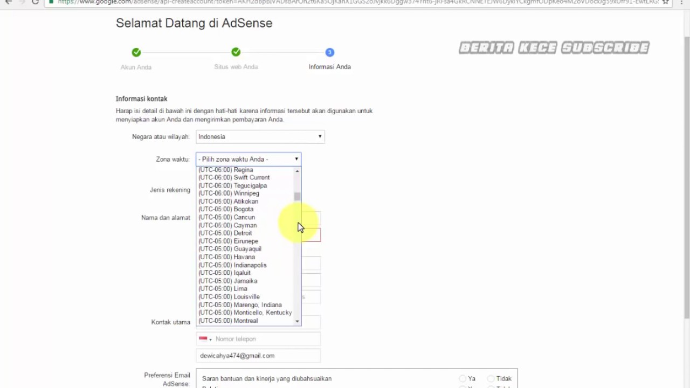Click the timezone list scroll up arrow
Image resolution: width=690 pixels, height=388 pixels.
[x=297, y=171]
